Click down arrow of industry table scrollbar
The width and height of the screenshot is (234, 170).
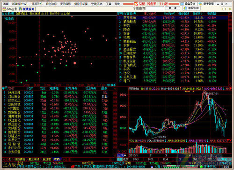230,84
